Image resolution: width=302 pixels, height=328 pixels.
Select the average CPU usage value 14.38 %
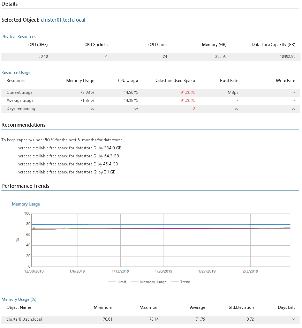pos(131,100)
